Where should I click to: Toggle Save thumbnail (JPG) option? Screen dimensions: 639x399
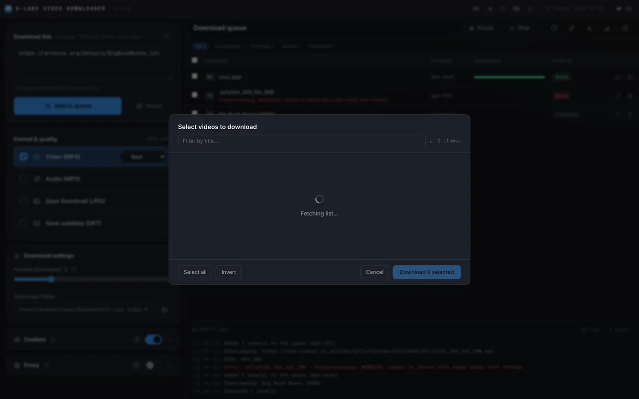coord(23,201)
